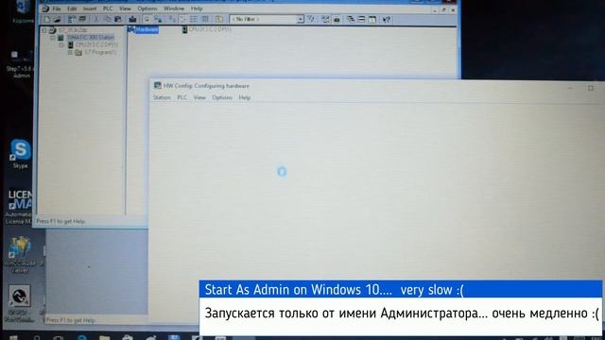Screen dimensions: 605x340
Task: Click the Tile Horizontally toolbar icon
Action: click(361, 19)
